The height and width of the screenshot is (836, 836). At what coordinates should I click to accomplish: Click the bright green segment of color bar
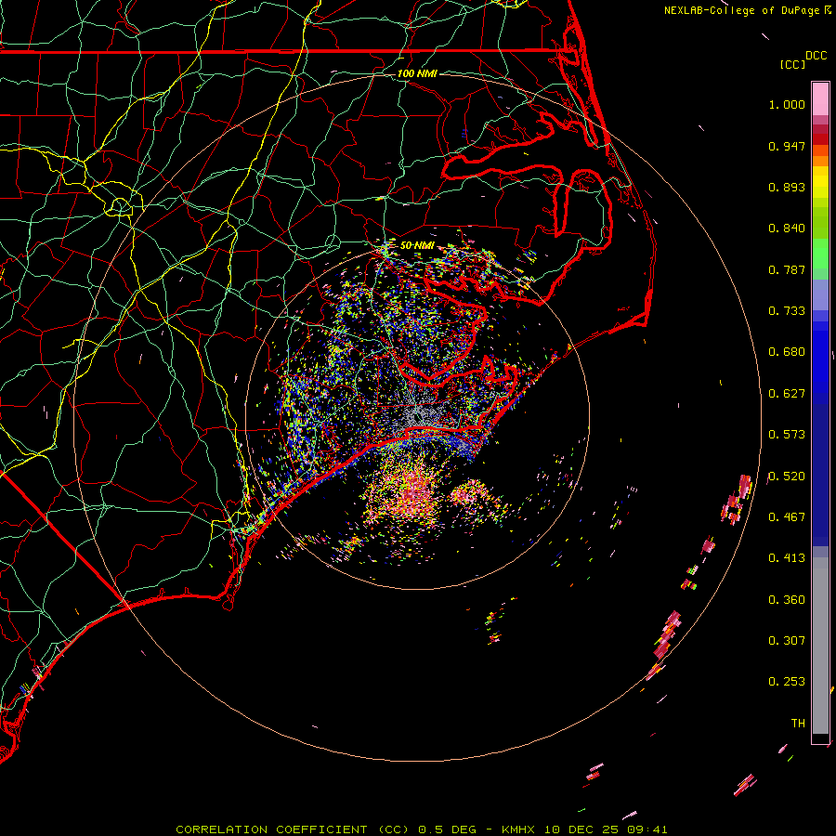pyautogui.click(x=820, y=254)
